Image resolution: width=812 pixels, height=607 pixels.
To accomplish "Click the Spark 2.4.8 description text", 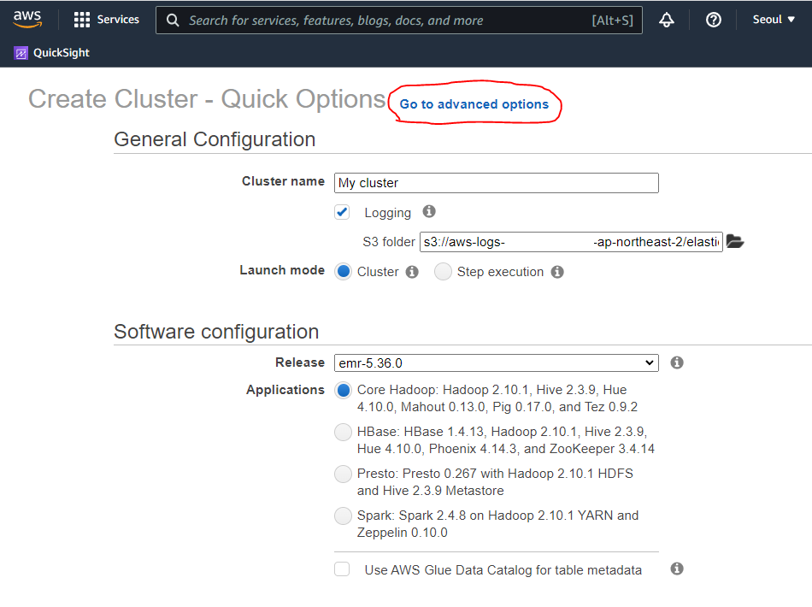I will coord(497,524).
